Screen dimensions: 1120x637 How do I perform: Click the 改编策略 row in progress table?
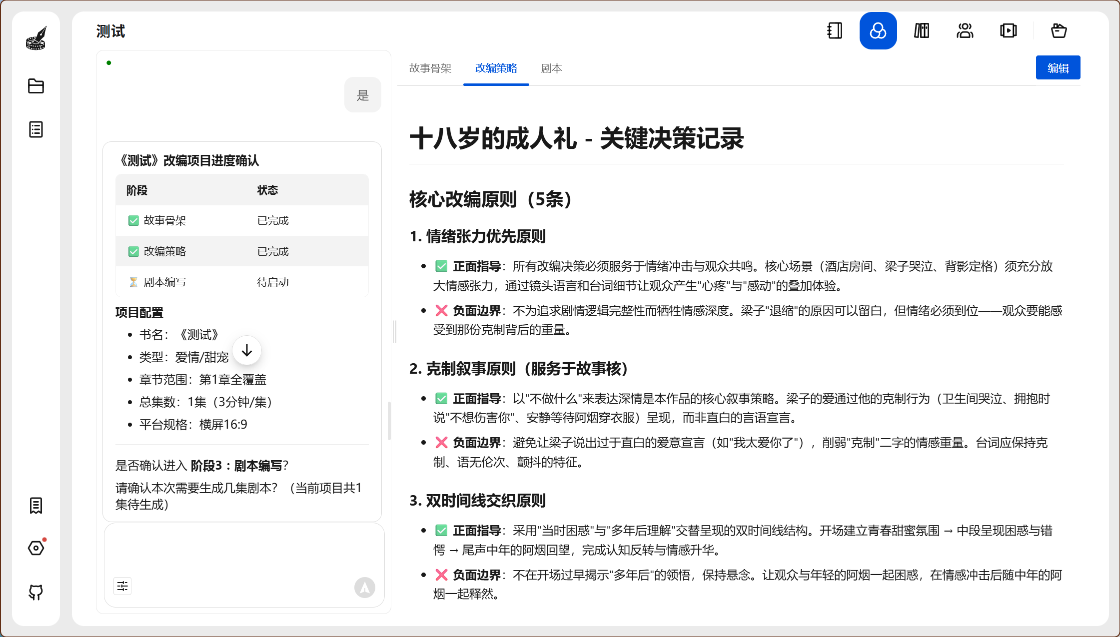pos(242,251)
